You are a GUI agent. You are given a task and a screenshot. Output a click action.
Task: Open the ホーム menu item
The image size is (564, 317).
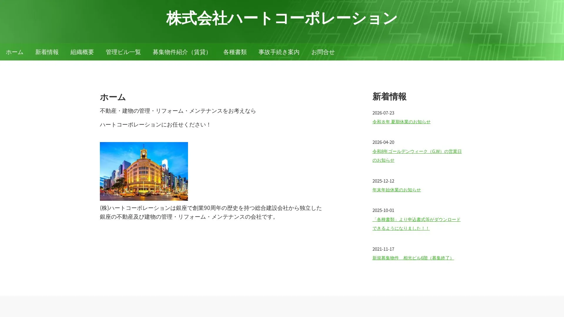pos(15,52)
